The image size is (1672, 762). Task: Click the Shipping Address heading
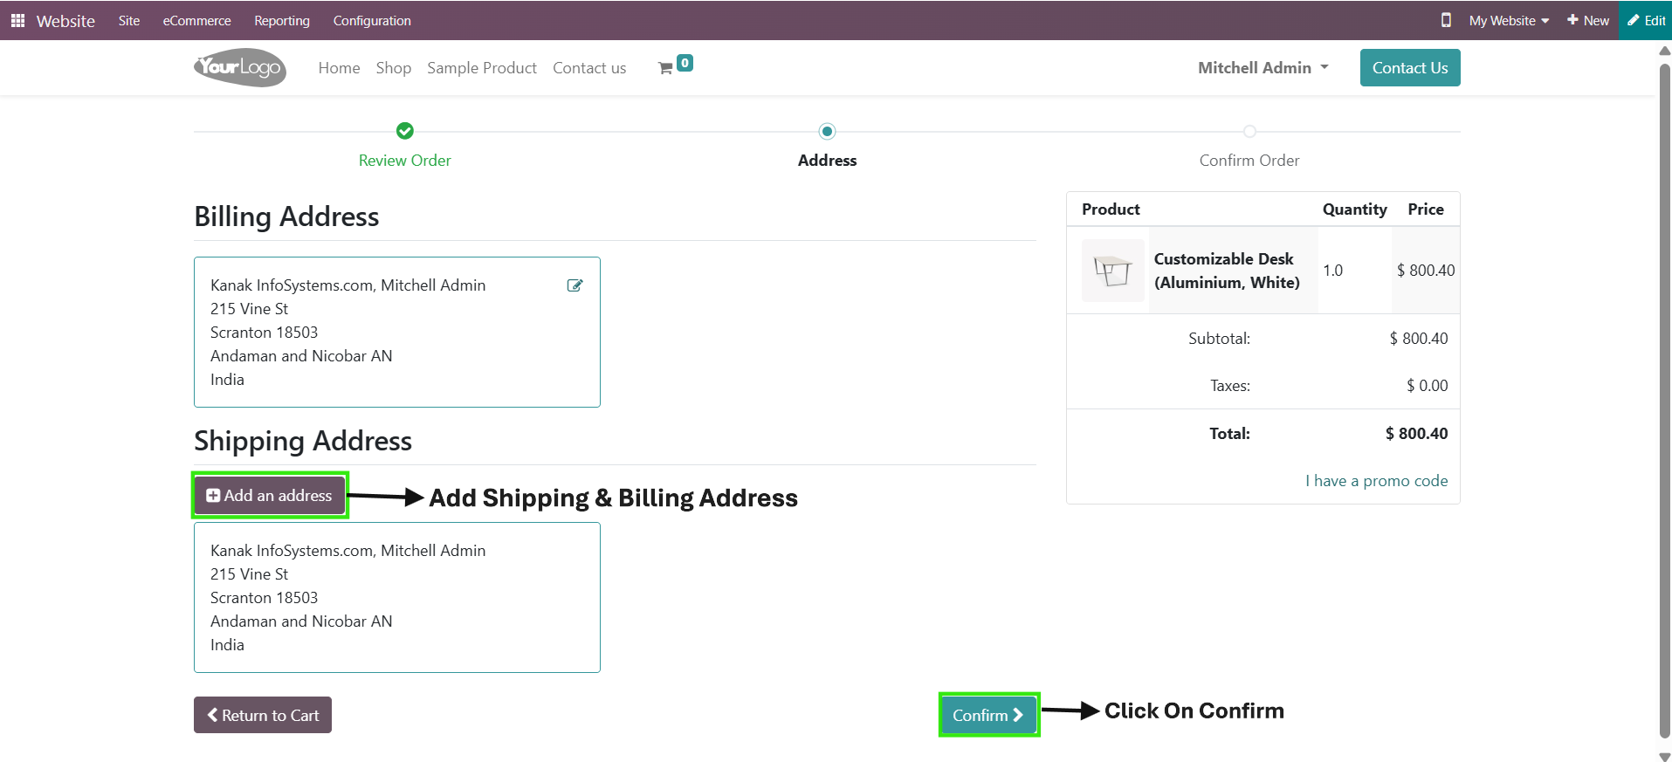(303, 441)
